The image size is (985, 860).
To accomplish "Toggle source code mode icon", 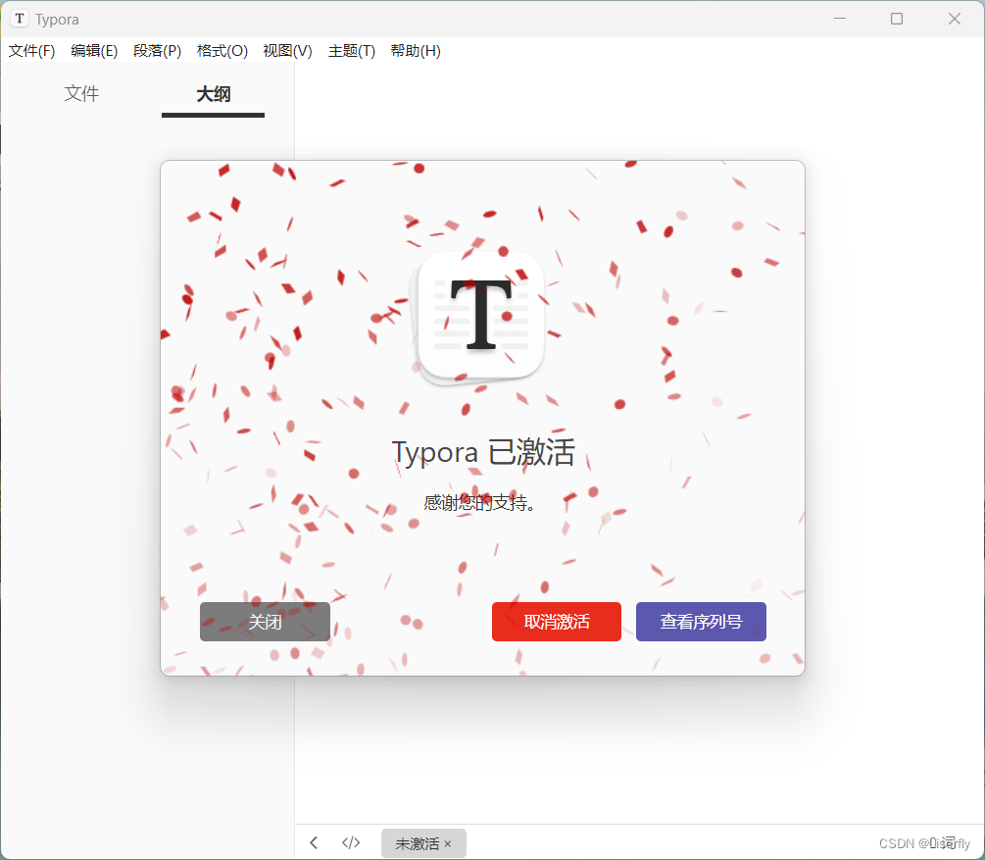I will coord(351,842).
